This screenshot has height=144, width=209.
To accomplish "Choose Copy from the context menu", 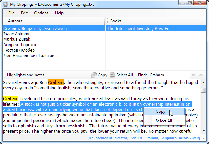I will 165,111.
